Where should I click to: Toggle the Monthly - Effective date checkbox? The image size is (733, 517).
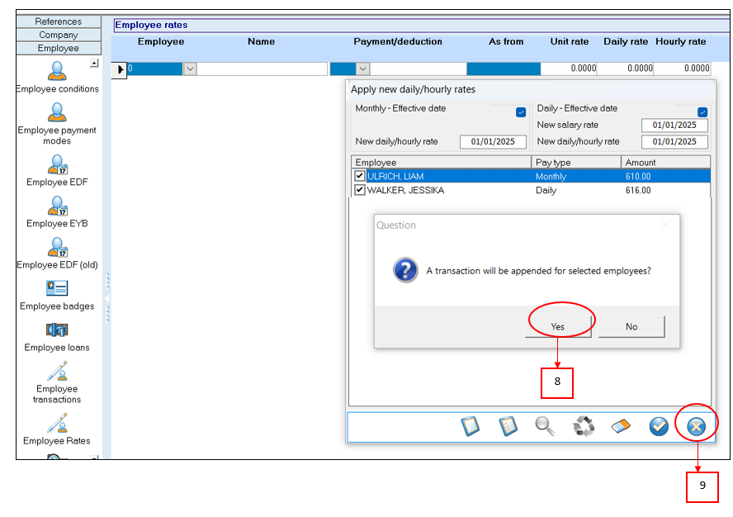(x=521, y=112)
